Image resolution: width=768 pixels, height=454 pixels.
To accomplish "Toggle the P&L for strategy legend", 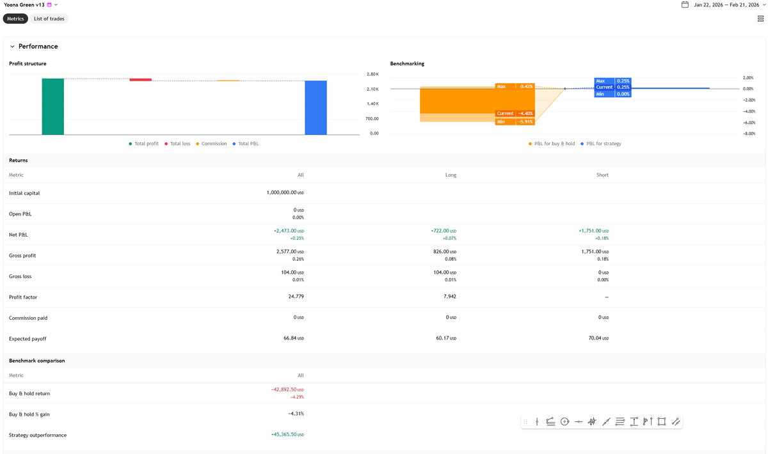I will pos(601,144).
